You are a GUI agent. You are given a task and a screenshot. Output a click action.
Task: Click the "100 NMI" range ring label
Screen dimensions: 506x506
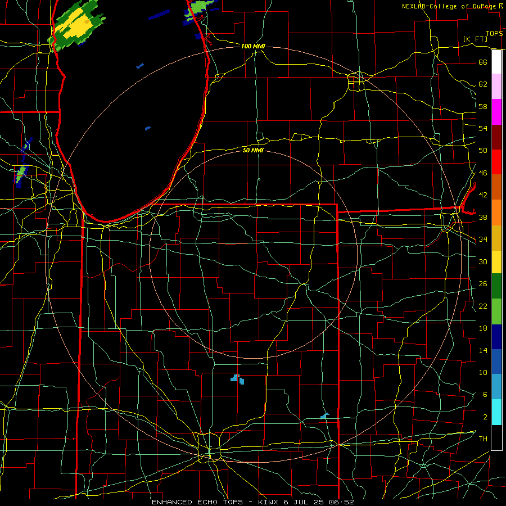pyautogui.click(x=253, y=47)
